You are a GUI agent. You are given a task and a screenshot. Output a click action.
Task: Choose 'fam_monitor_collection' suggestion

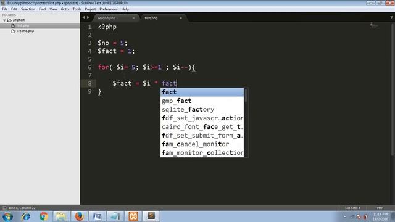(202, 153)
